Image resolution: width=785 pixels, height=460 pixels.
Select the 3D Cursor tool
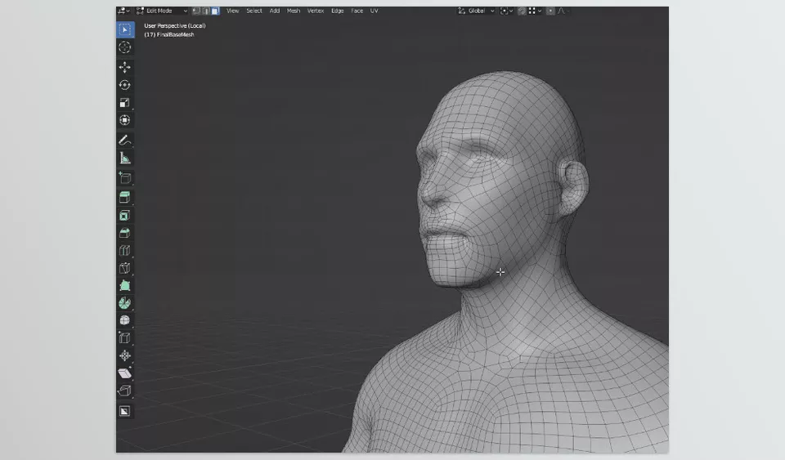coord(125,47)
